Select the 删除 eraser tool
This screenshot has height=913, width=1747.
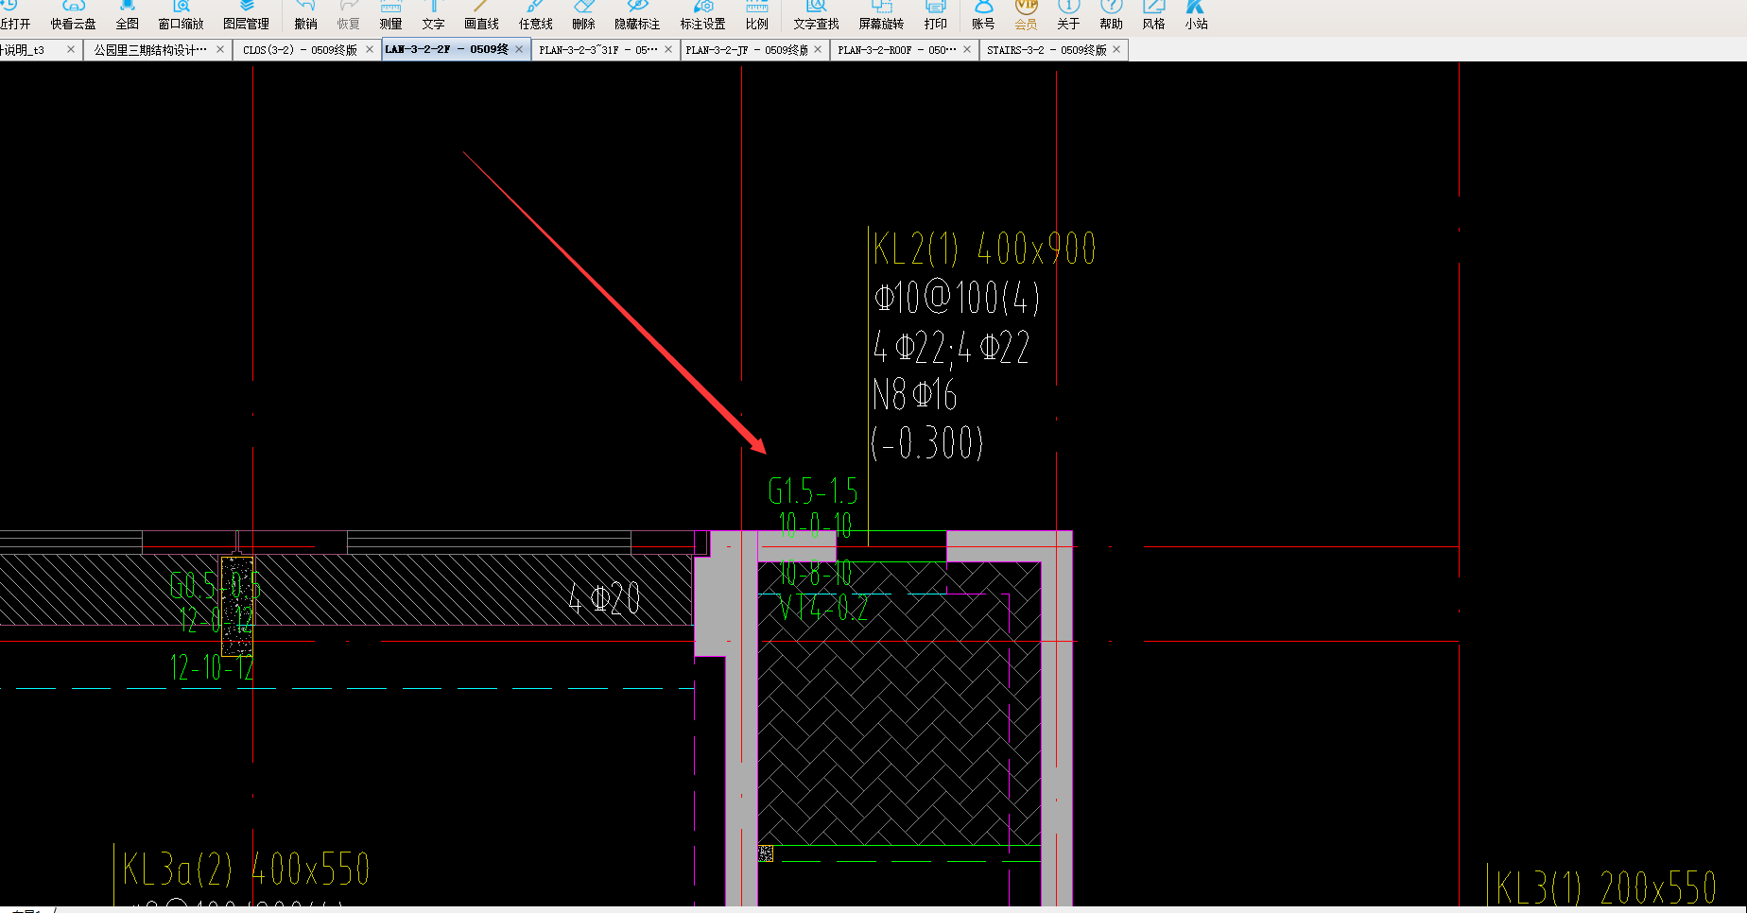[x=583, y=15]
